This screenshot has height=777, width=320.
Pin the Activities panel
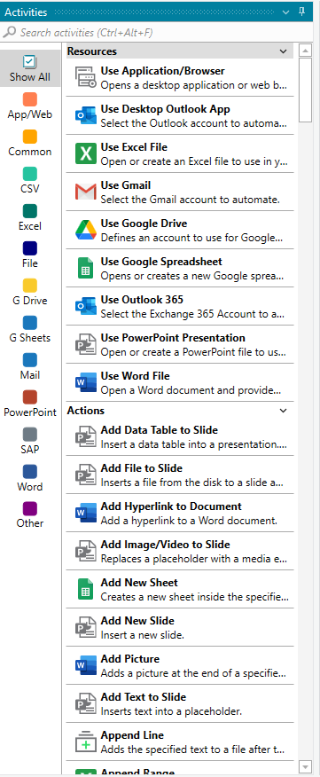click(301, 12)
